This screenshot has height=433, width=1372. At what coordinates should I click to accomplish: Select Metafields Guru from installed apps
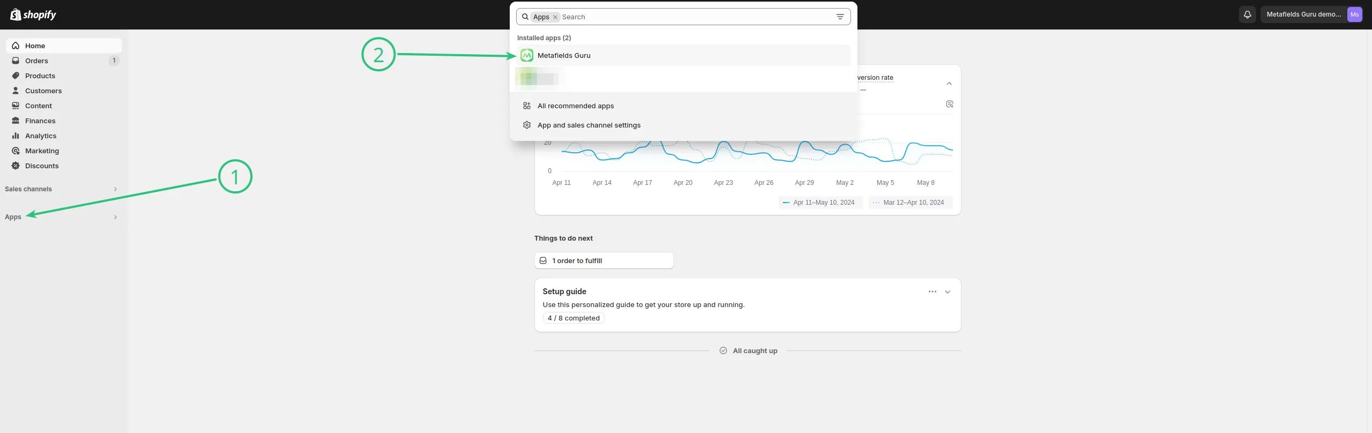tap(683, 55)
